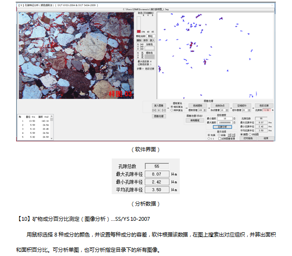Choose the 1:1 display radio option
The width and height of the screenshot is (292, 256).
(208, 138)
